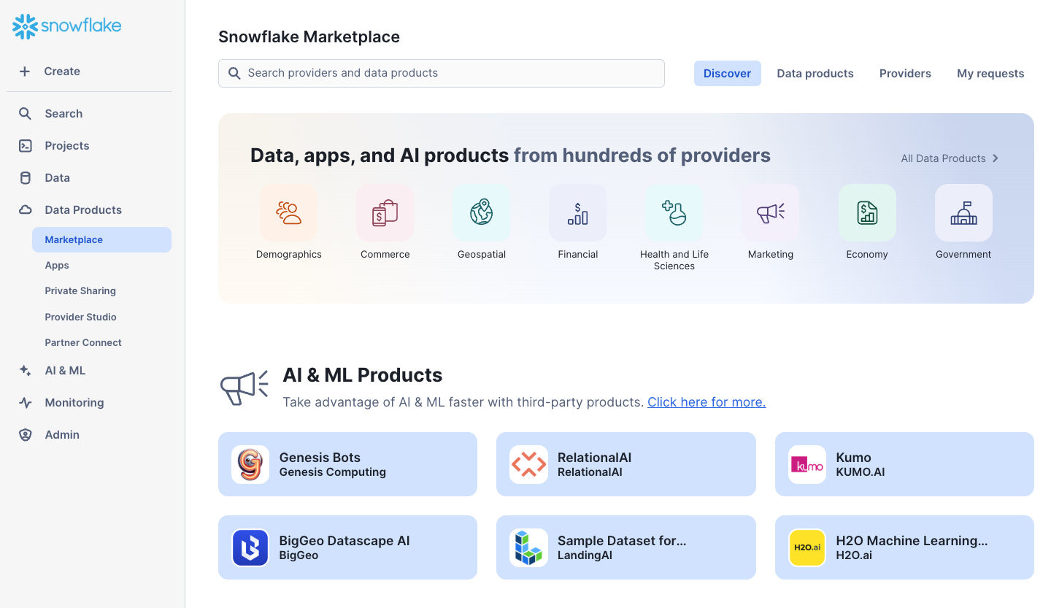Select the Government building icon
The height and width of the screenshot is (608, 1051).
[963, 212]
